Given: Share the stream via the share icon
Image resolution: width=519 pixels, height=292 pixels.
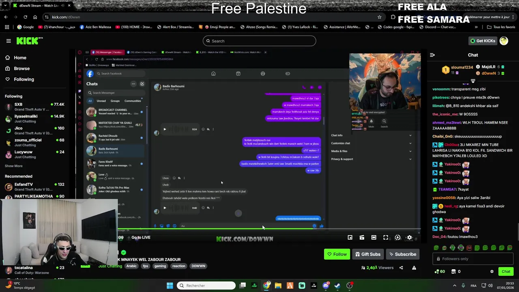Looking at the screenshot, I should (401, 268).
